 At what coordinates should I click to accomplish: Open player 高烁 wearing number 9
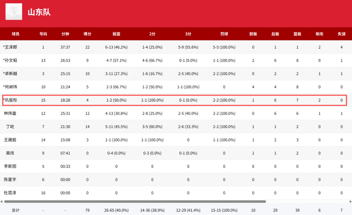click(x=10, y=153)
